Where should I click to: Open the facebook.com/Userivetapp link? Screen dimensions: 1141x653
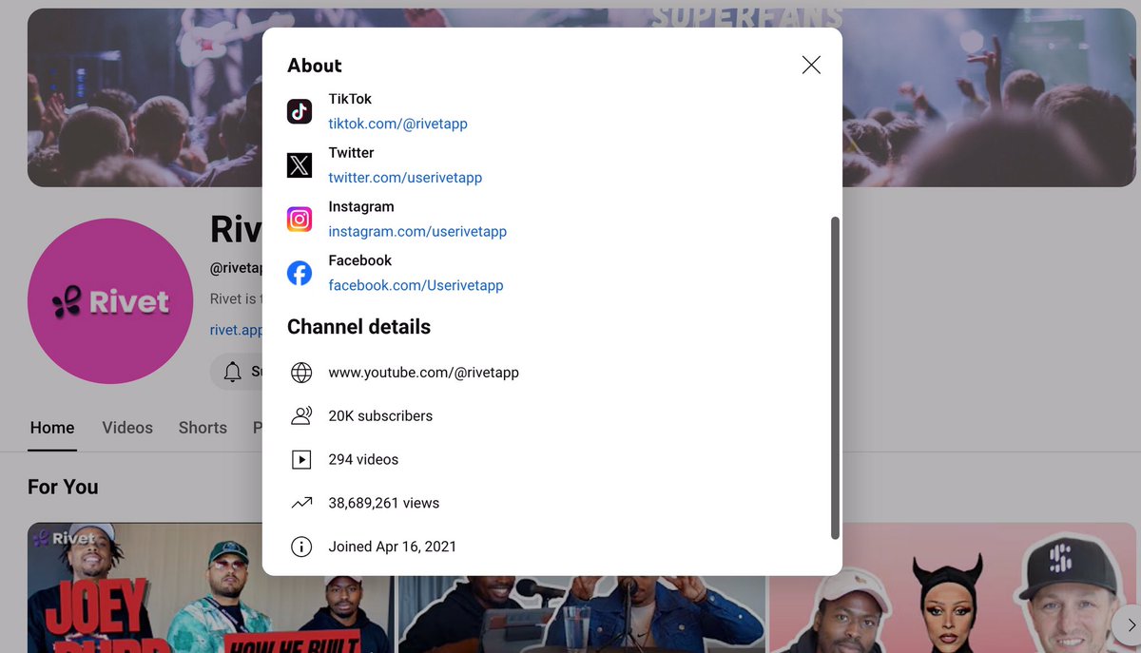click(x=416, y=285)
